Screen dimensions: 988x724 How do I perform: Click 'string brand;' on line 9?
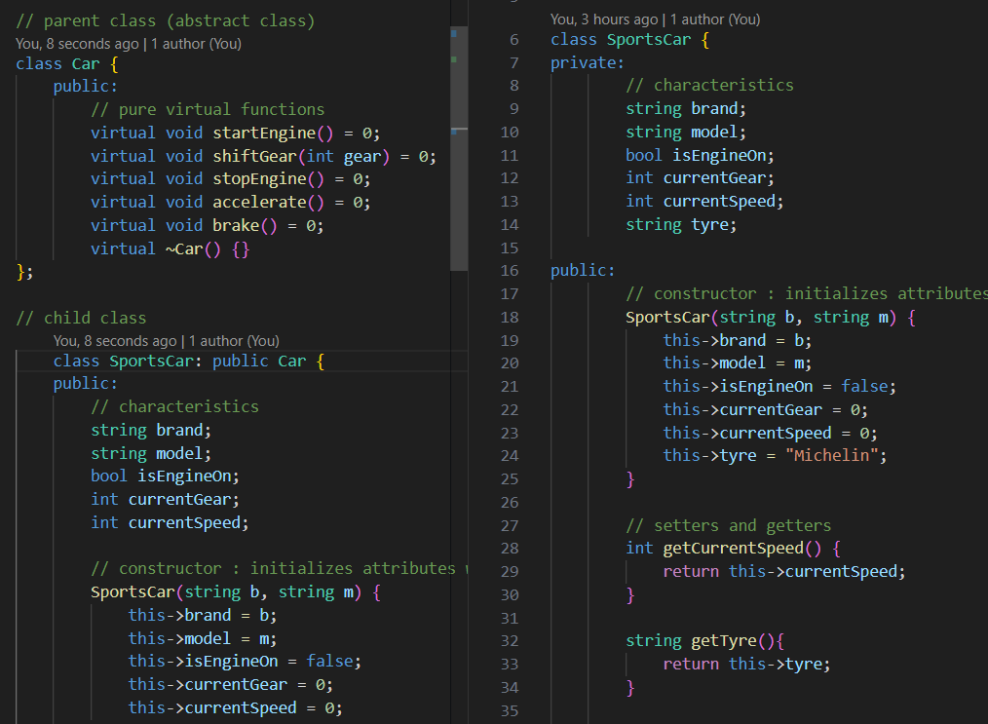[x=686, y=109]
